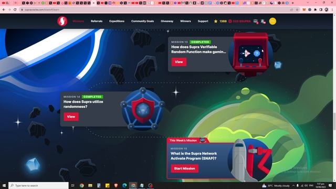This screenshot has width=336, height=189.
Task: Open the Winners nav item
Action: tap(185, 21)
